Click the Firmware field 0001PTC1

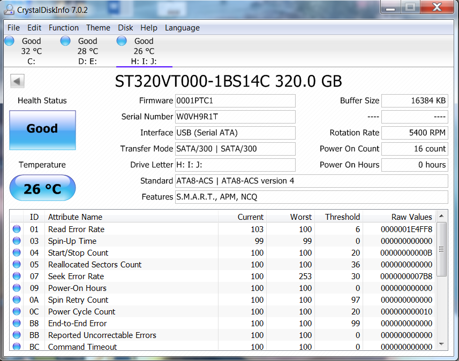[x=235, y=101]
